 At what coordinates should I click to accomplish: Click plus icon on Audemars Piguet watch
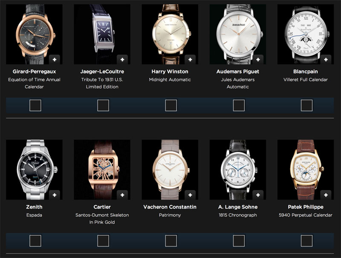coord(258,60)
